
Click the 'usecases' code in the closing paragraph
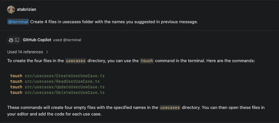170,108
